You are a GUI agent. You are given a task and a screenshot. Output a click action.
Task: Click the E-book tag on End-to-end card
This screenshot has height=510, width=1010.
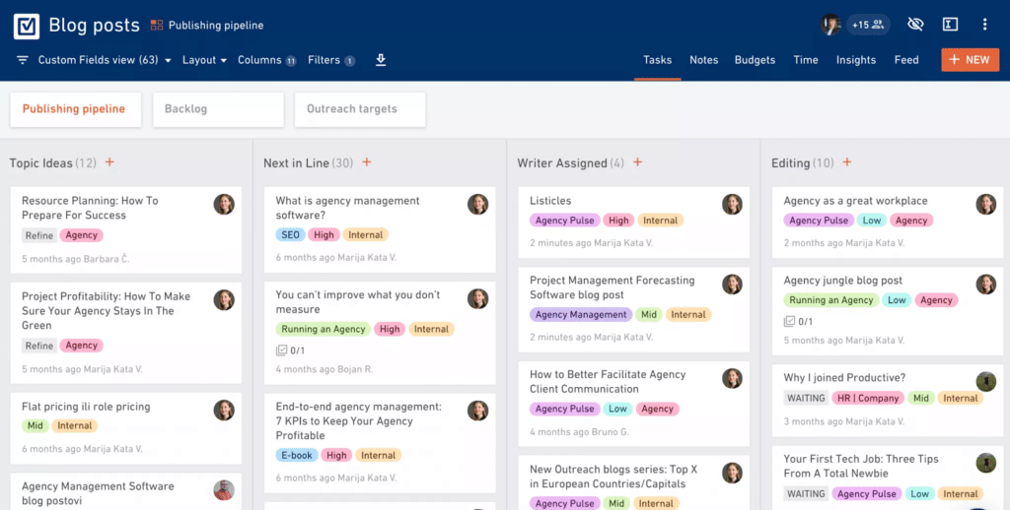pyautogui.click(x=296, y=455)
